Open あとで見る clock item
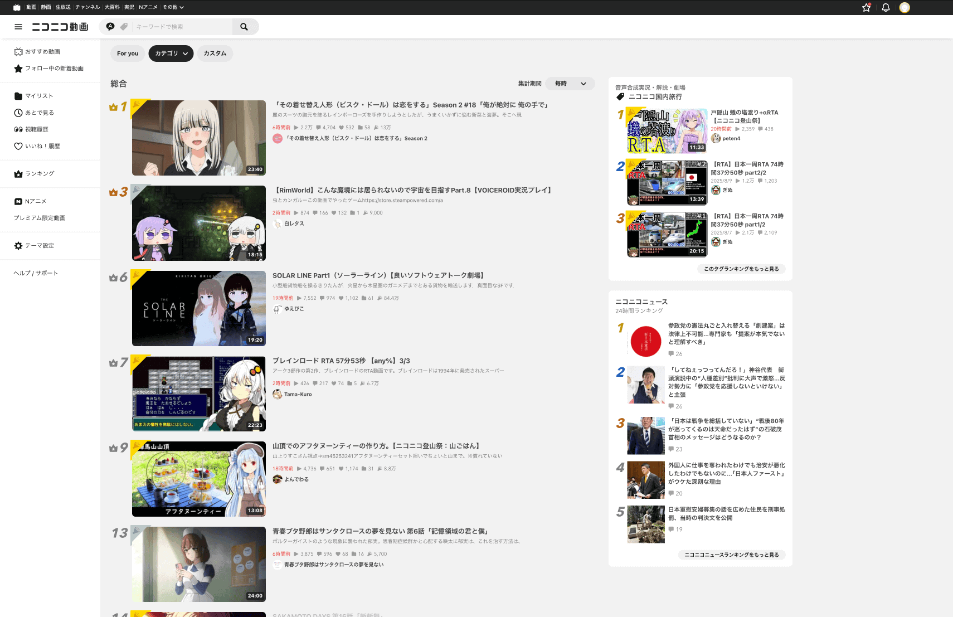The image size is (953, 617). pos(34,113)
